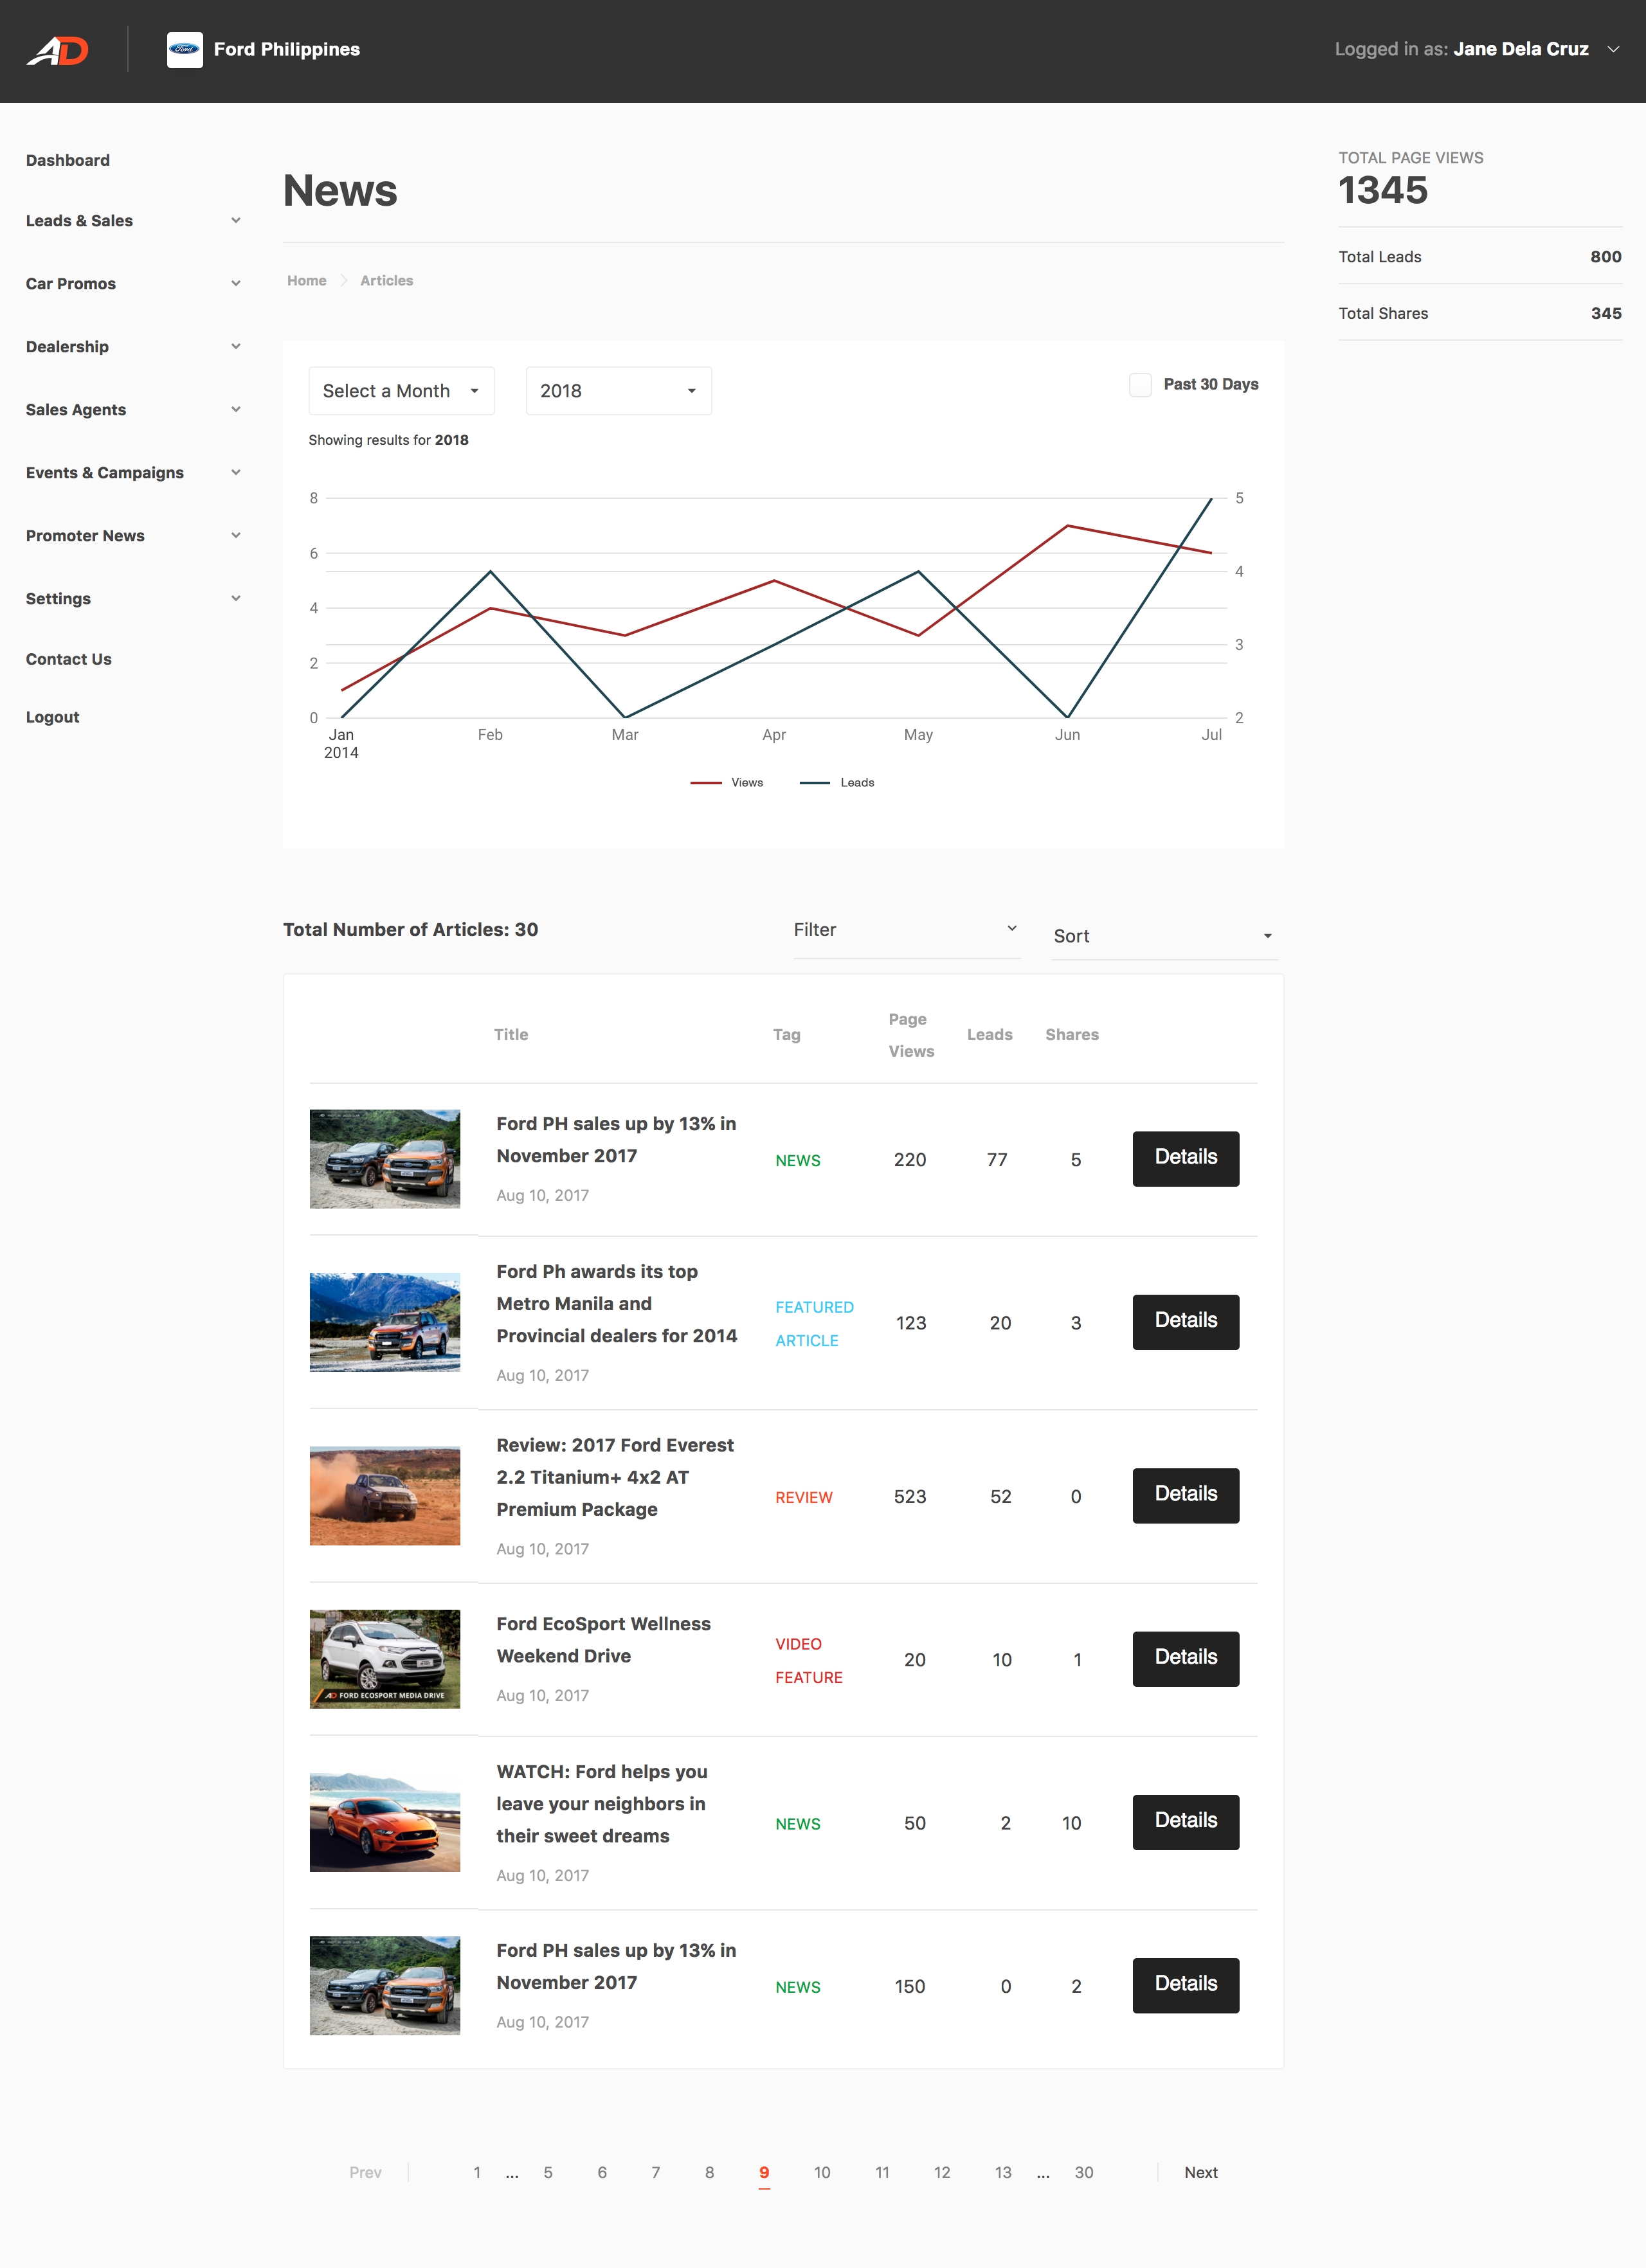Expand Leads & Sales sidebar chevron
This screenshot has height=2268, width=1646.
pos(236,220)
